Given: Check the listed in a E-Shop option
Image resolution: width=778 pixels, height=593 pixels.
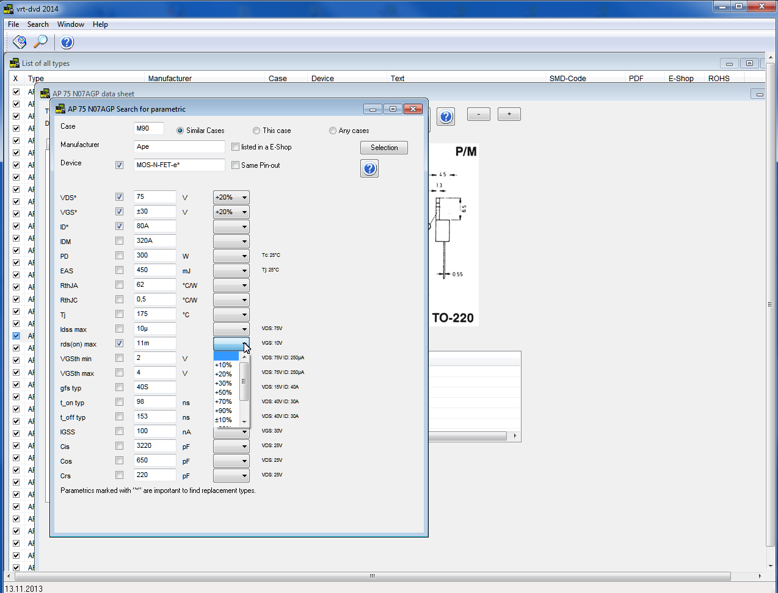Looking at the screenshot, I should 236,147.
